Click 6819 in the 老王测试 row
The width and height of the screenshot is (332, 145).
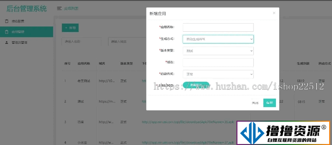click(301, 81)
